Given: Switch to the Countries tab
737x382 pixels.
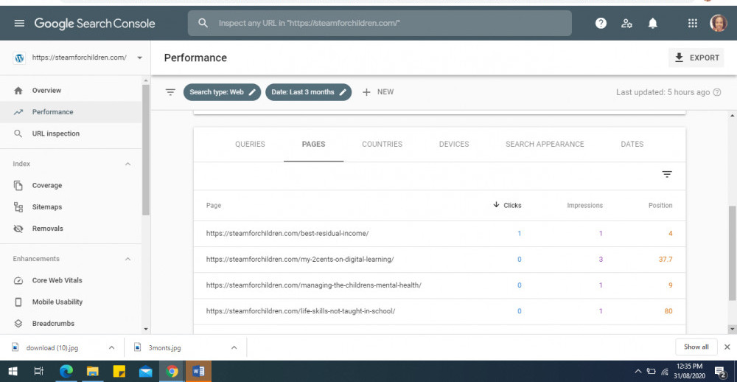Looking at the screenshot, I should [x=382, y=144].
